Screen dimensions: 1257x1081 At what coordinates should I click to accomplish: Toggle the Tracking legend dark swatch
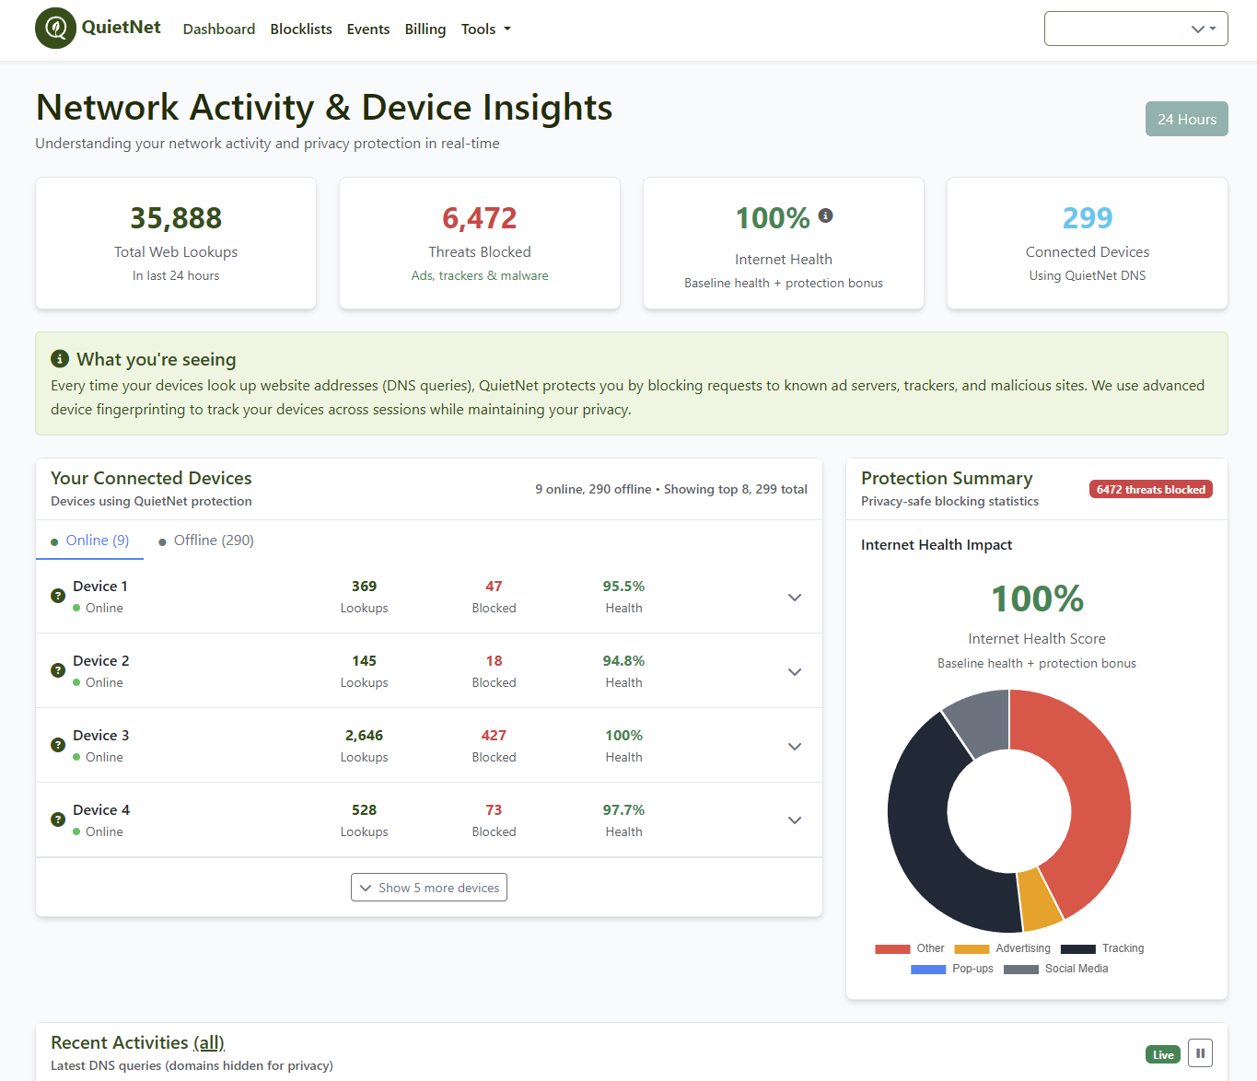tap(1077, 948)
